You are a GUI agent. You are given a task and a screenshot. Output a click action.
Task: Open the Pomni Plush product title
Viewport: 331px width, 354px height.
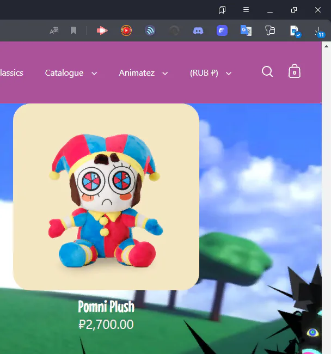[x=106, y=307]
